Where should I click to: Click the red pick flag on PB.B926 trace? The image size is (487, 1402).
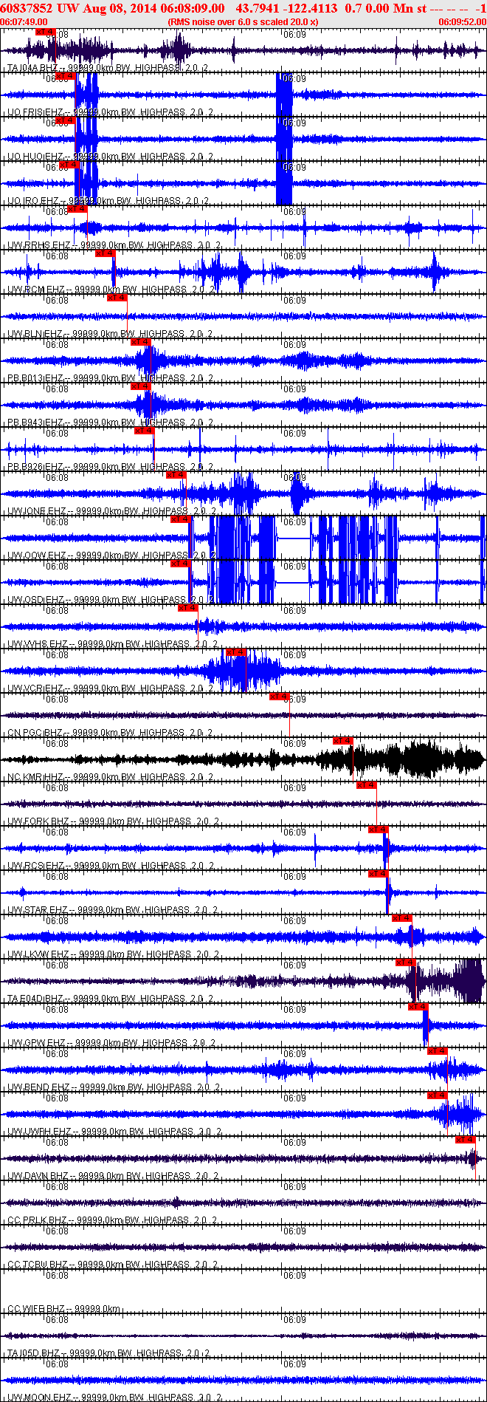click(144, 431)
